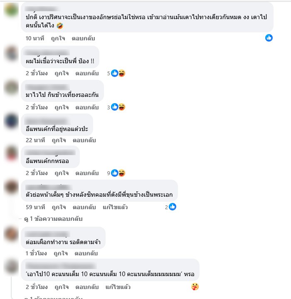Click the care emoji reaction on the '10 คะแนนเต็ม' comment

(x=195, y=287)
